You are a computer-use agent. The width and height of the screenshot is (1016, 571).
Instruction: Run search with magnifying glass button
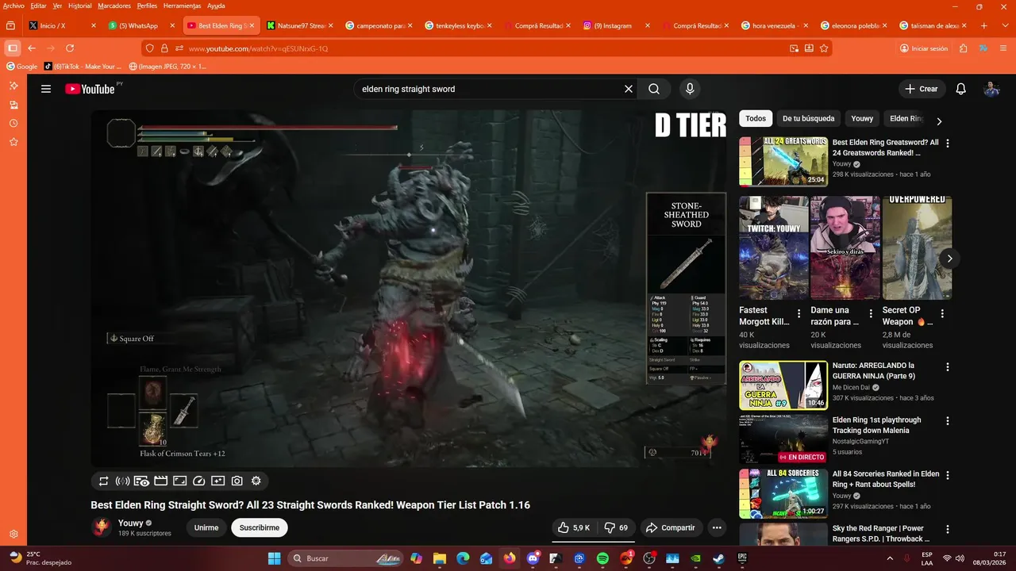click(654, 89)
